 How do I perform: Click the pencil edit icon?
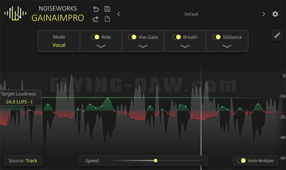click(277, 35)
